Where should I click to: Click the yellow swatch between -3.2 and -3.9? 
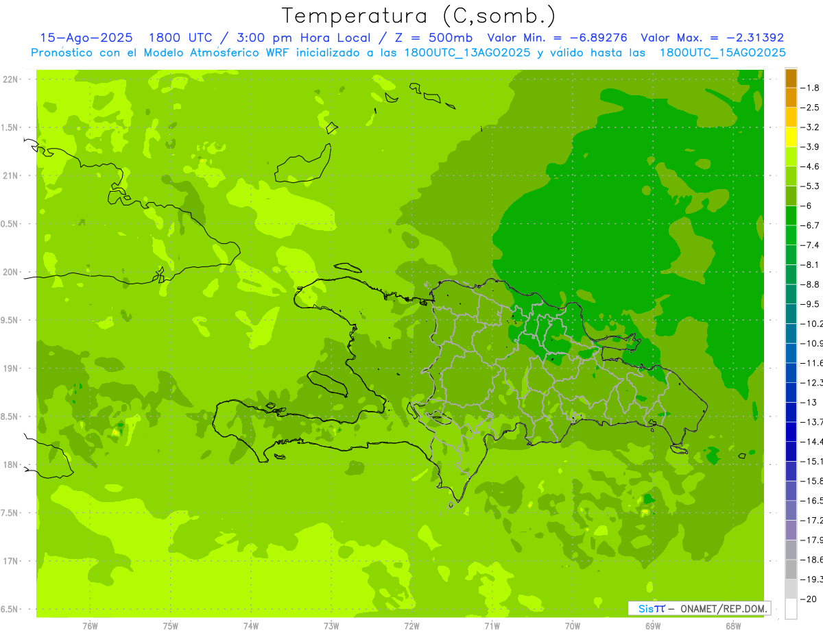[x=791, y=137]
